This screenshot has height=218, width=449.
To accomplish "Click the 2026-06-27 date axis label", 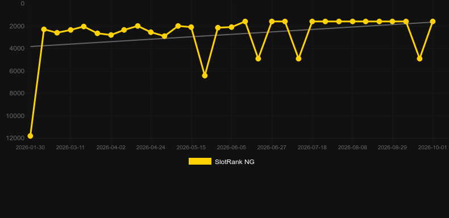I will [272, 148].
